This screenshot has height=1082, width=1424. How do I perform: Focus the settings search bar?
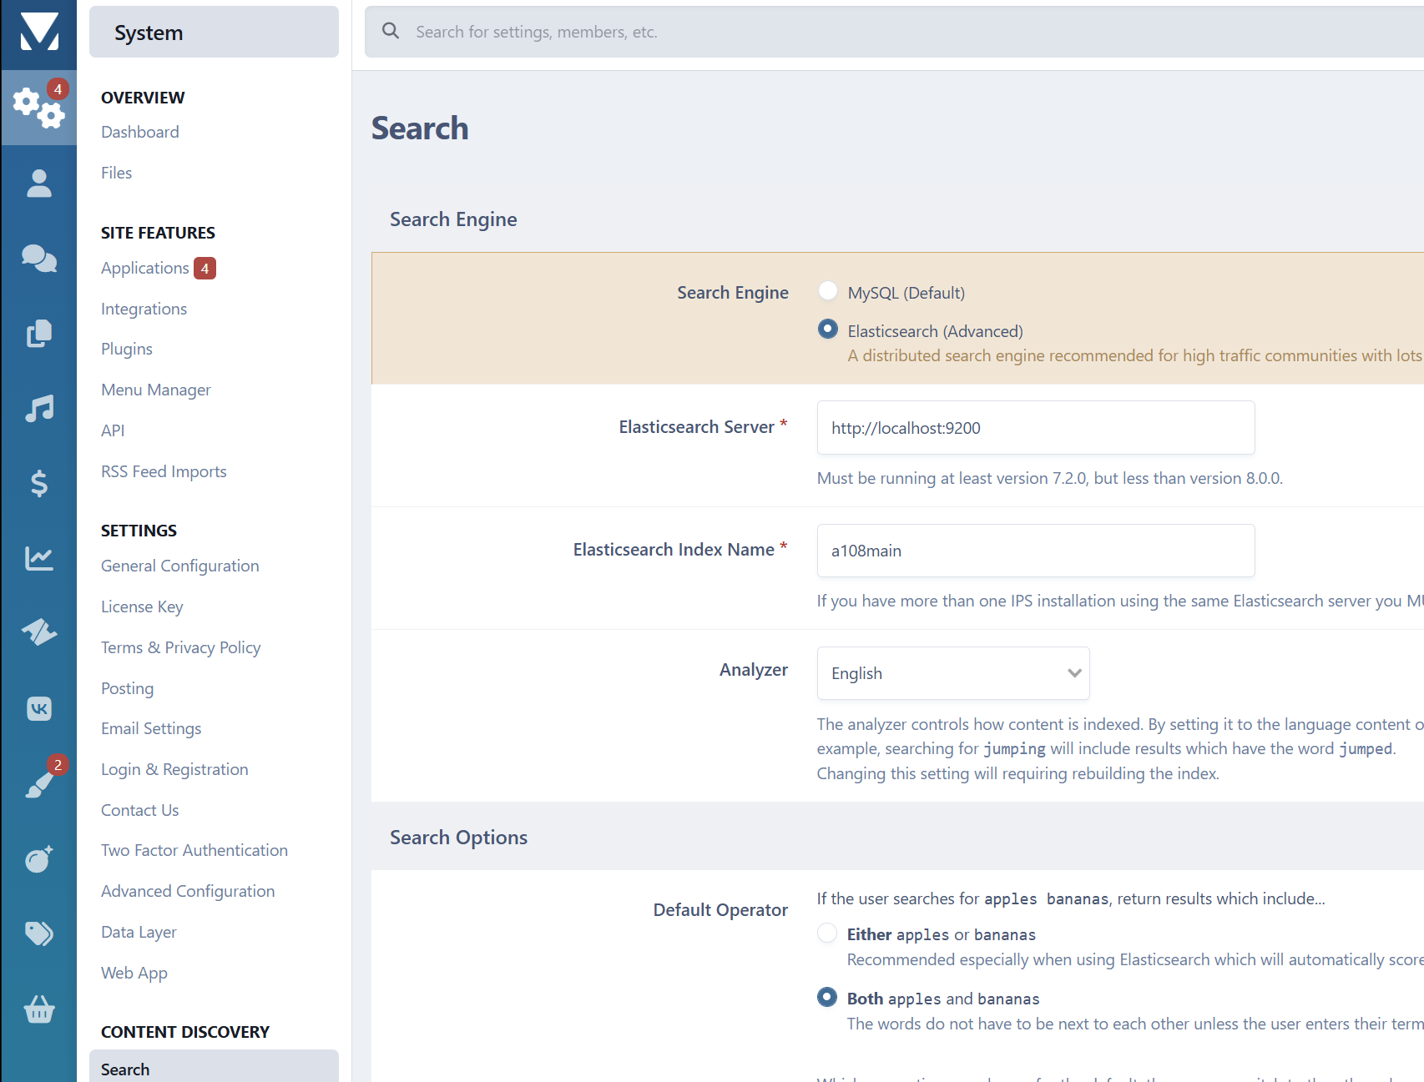(x=835, y=32)
